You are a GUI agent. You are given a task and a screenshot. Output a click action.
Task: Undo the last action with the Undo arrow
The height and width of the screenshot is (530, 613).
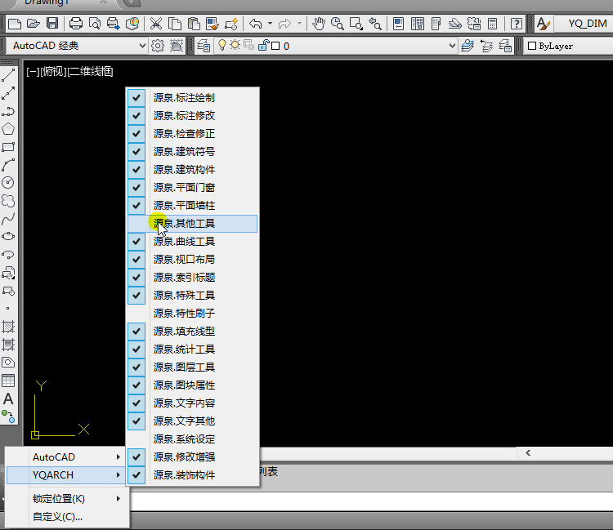[x=255, y=24]
